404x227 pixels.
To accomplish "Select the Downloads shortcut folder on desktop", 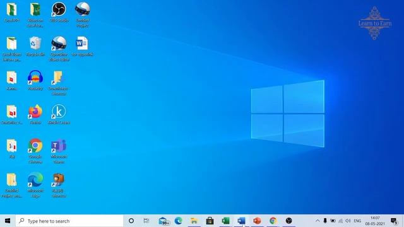I will (x=59, y=83).
